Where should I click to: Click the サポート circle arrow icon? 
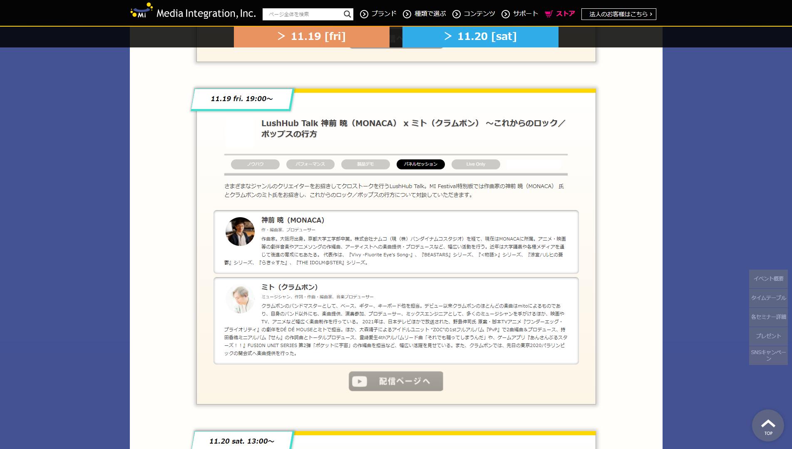(506, 14)
